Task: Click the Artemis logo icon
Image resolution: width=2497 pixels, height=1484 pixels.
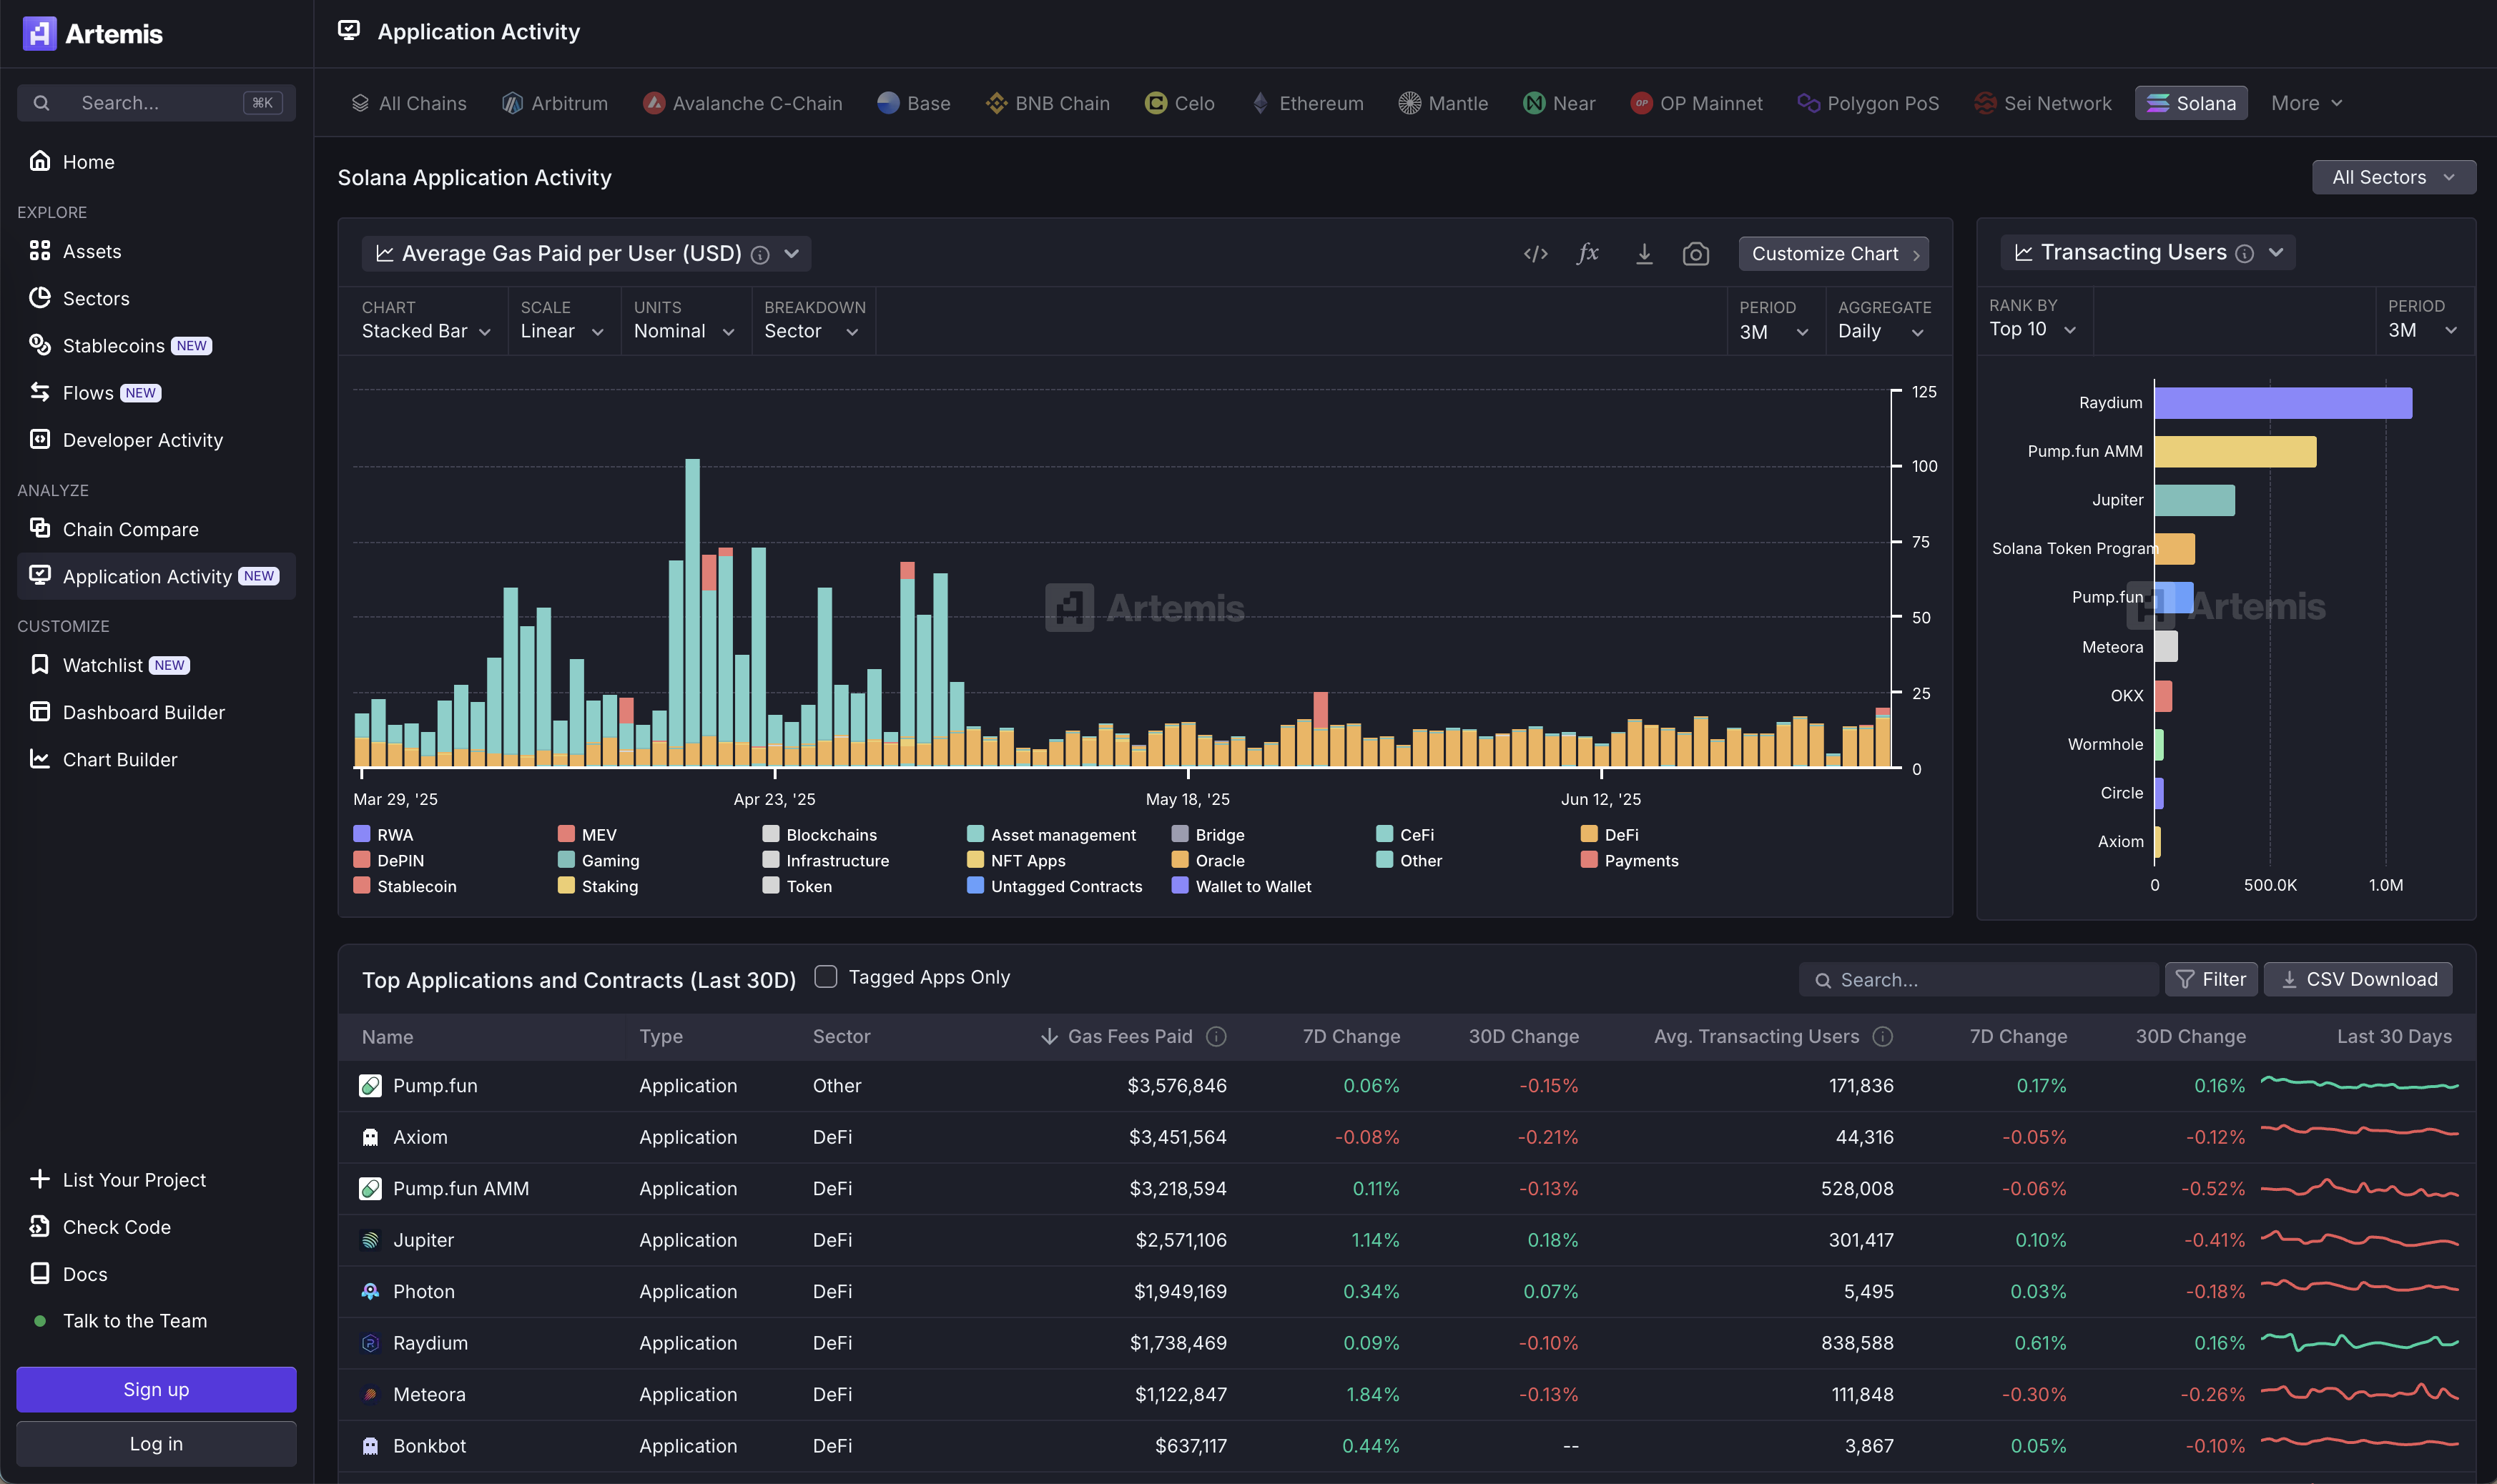Action: click(x=39, y=33)
